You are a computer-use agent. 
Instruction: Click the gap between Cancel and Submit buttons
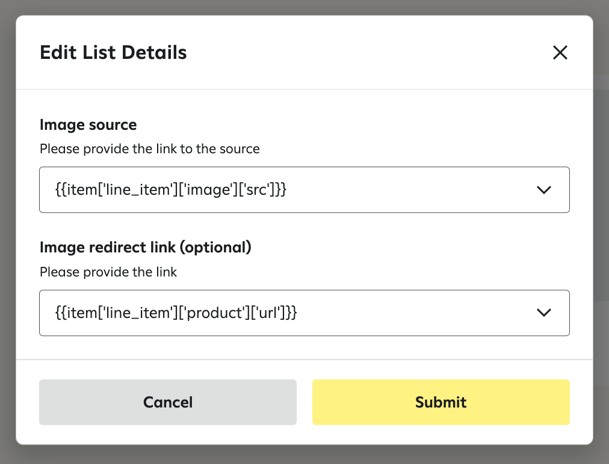pyautogui.click(x=304, y=402)
